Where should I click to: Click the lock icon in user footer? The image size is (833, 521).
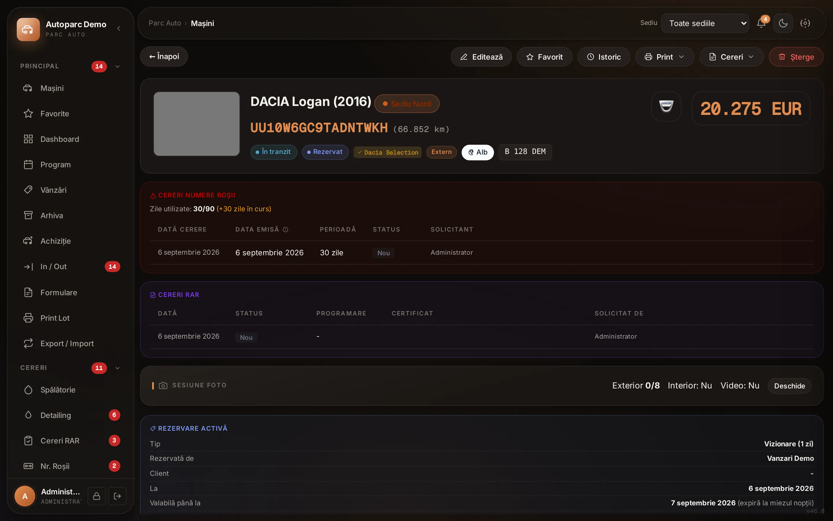click(x=97, y=496)
